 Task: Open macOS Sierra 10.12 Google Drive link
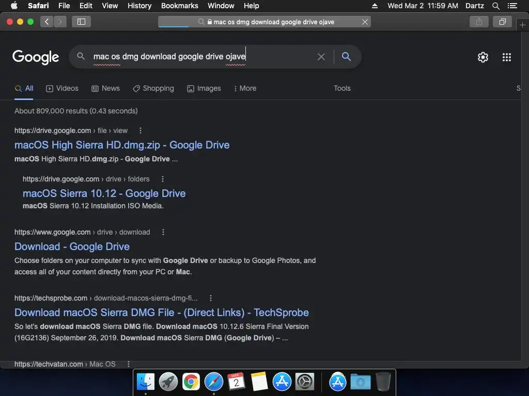pyautogui.click(x=104, y=194)
